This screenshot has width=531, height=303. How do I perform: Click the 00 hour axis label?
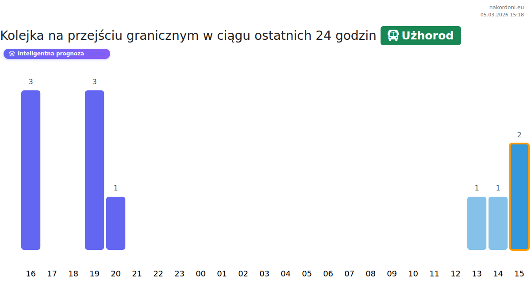201,274
